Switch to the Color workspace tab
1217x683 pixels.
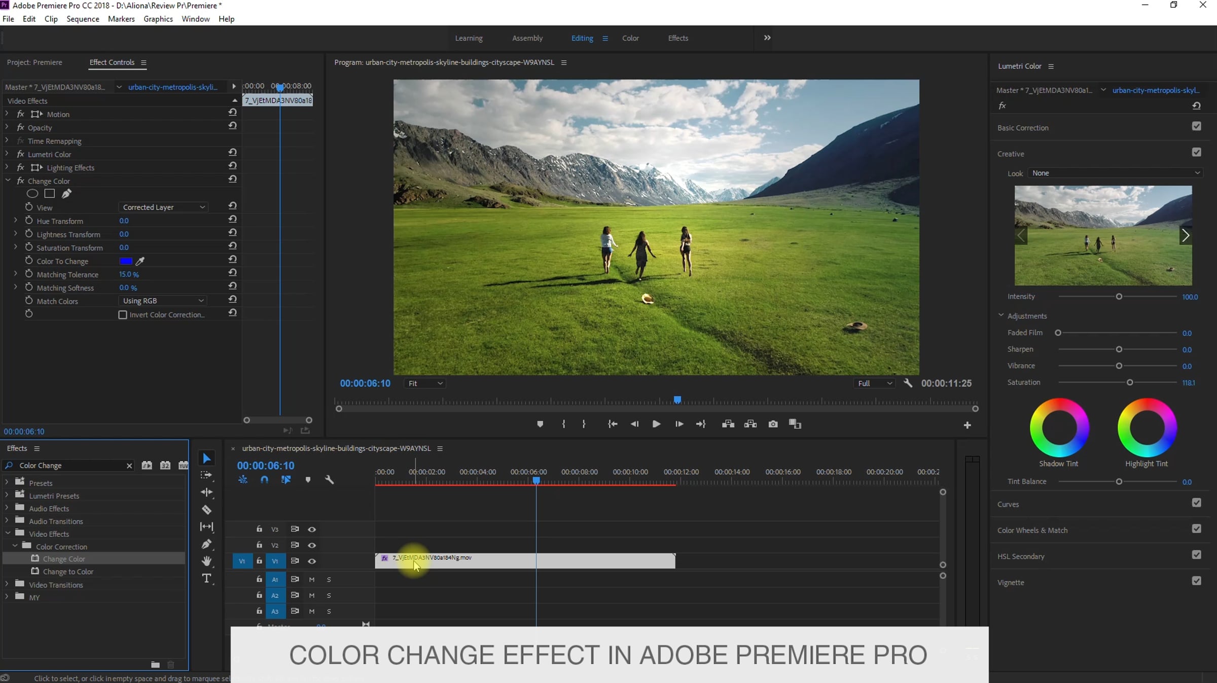[x=630, y=38]
